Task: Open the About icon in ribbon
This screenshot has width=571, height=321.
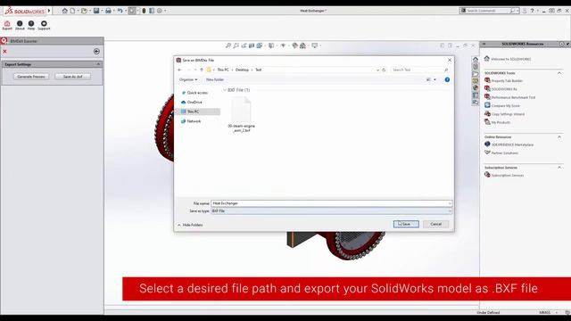Action: point(20,25)
